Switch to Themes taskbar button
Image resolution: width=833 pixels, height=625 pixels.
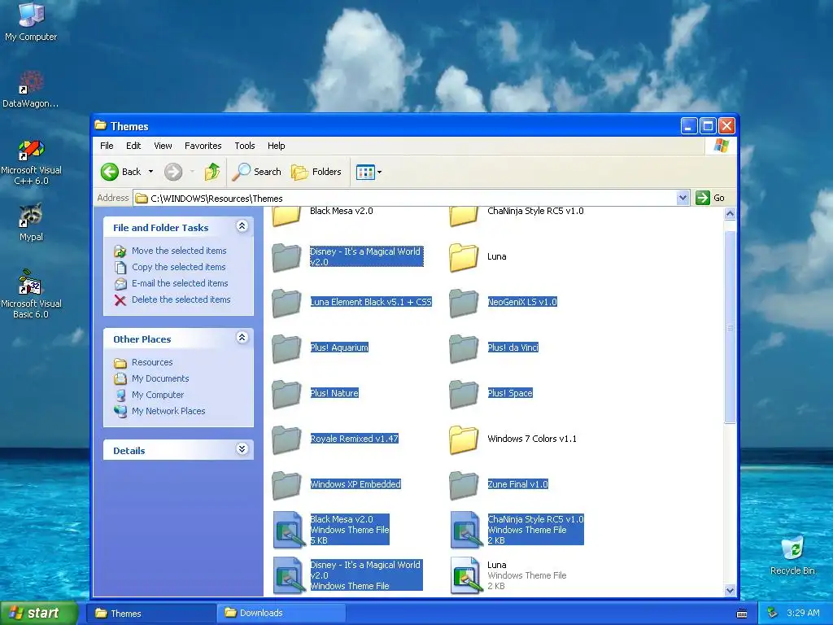point(150,614)
